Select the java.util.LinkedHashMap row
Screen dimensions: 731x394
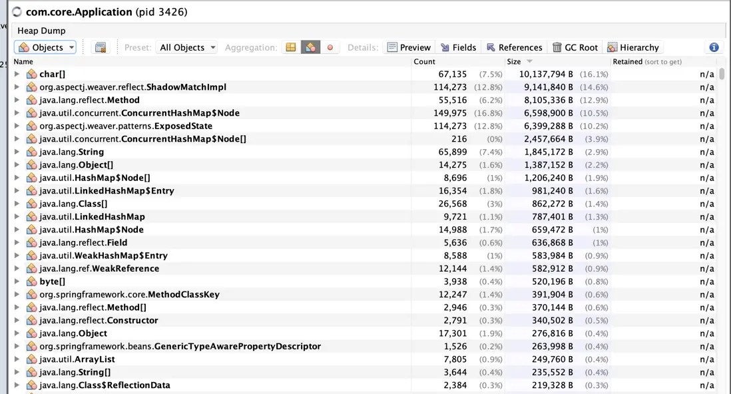coord(88,216)
